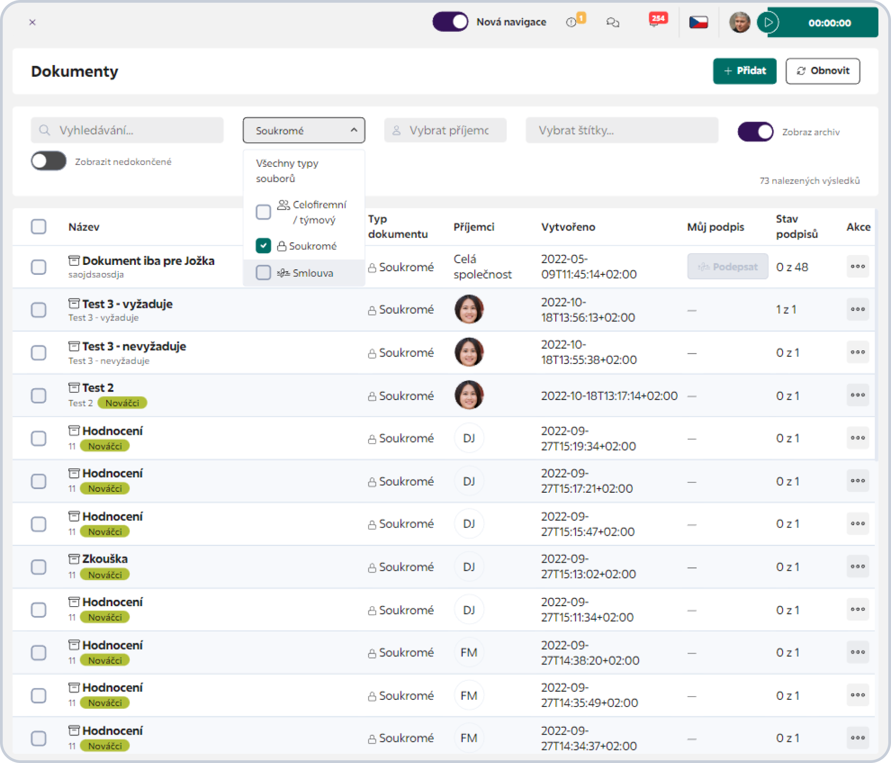Choose the Smlouva filter option
This screenshot has height=763, width=891.
[304, 273]
